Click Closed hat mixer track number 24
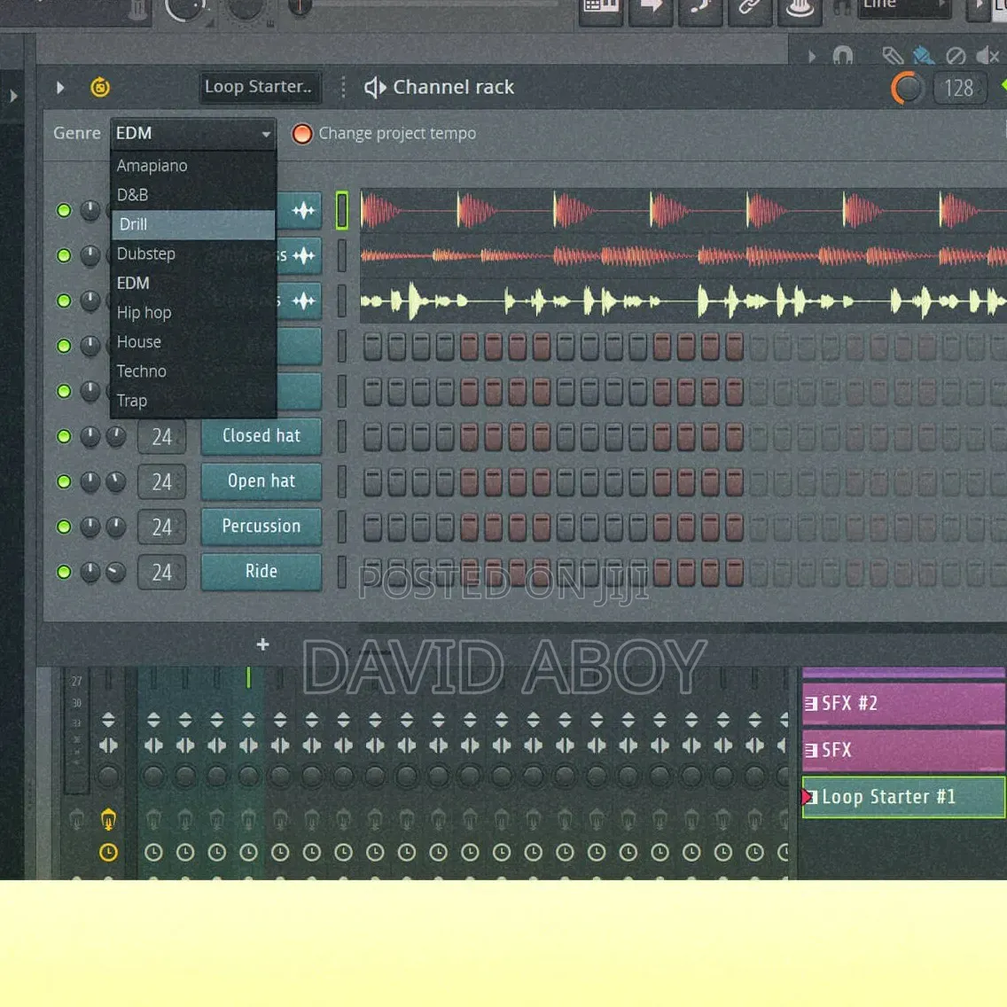This screenshot has width=1007, height=1007. [162, 437]
